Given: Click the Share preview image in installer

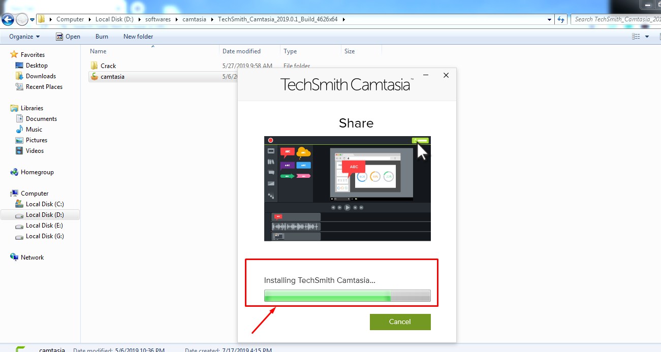Looking at the screenshot, I should coord(348,188).
